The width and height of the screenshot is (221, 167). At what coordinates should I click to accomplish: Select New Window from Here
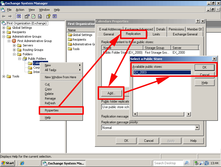pos(61,77)
